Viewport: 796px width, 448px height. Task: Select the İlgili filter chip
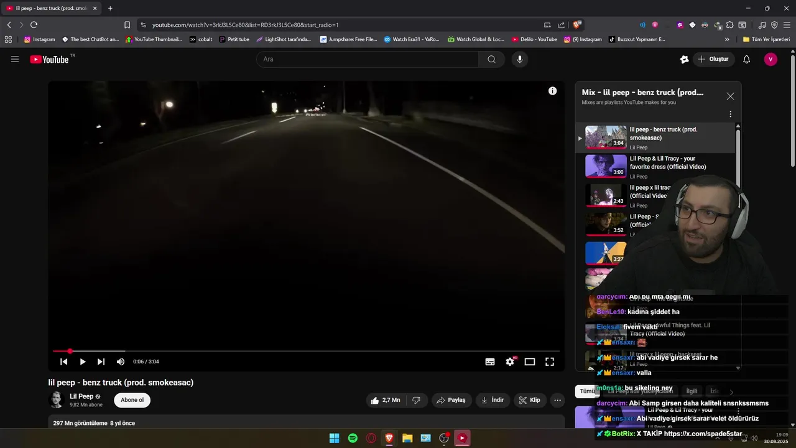click(x=692, y=391)
